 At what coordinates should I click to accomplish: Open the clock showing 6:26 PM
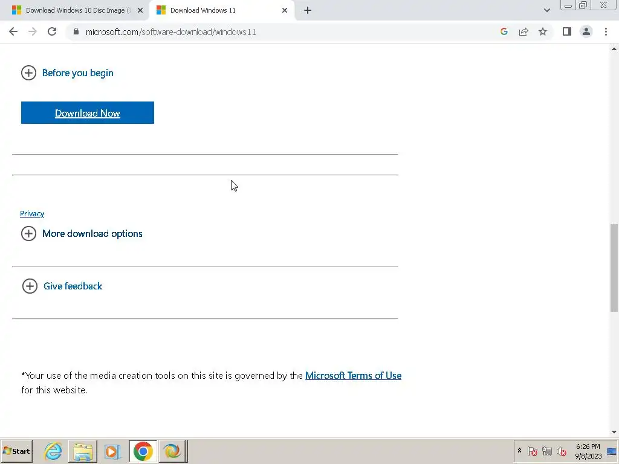(x=588, y=451)
